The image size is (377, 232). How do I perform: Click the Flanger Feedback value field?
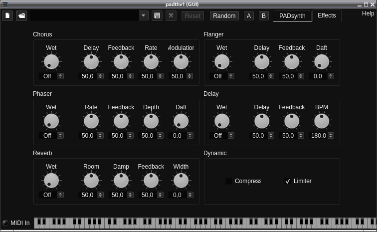point(288,76)
